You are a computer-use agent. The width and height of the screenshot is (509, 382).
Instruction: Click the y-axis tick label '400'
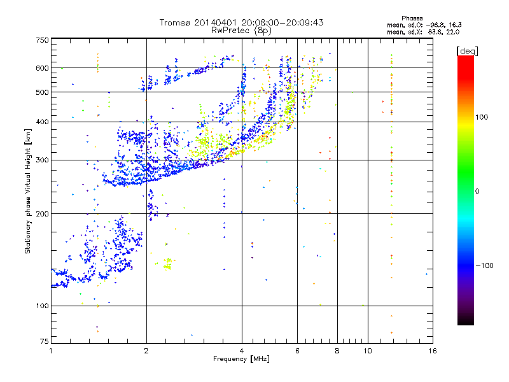42,122
